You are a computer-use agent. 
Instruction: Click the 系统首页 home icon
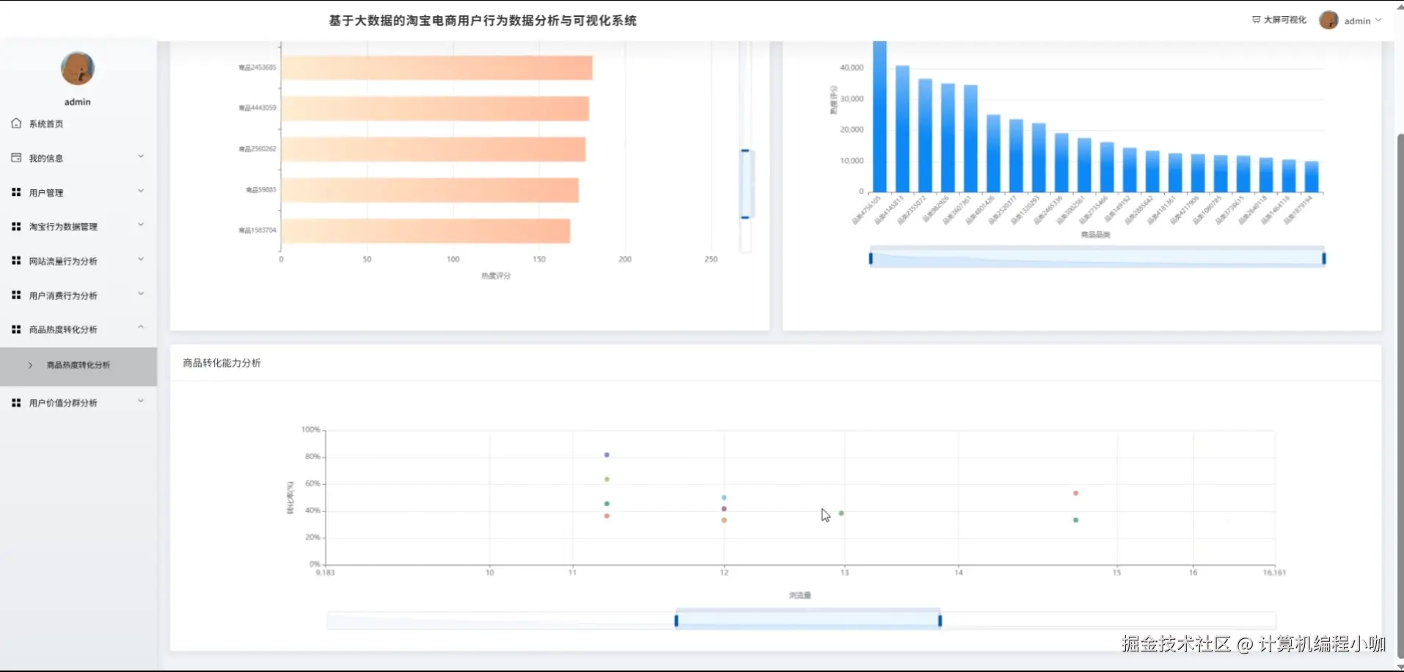(15, 123)
